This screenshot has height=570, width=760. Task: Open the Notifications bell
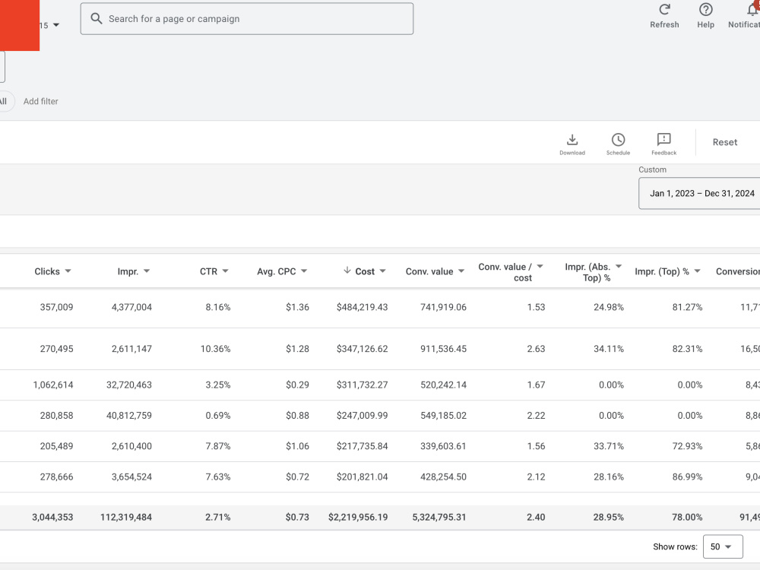coord(752,8)
